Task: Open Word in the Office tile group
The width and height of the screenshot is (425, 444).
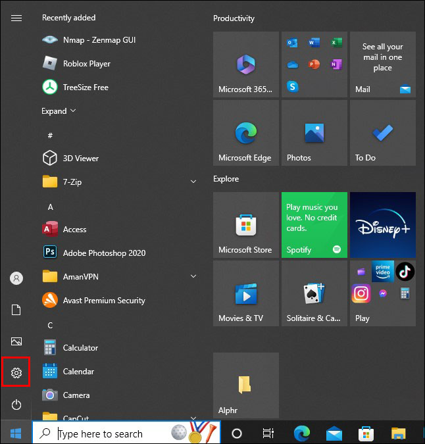Action: (x=314, y=43)
